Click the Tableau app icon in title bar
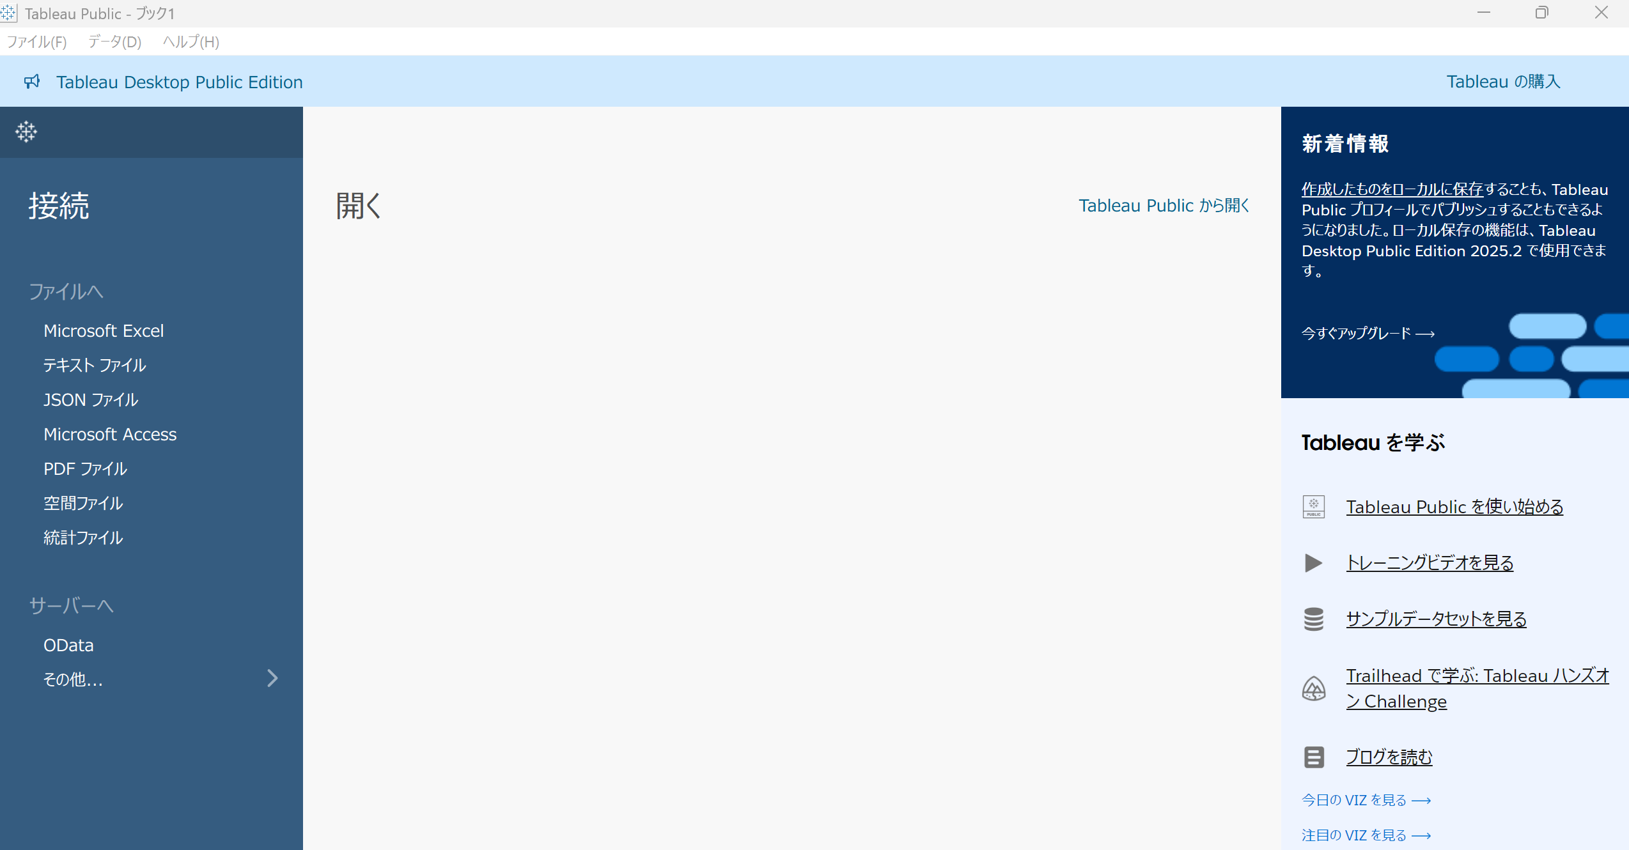 point(8,13)
